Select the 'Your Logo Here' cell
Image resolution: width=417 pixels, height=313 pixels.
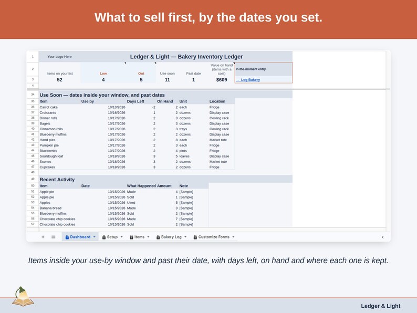pyautogui.click(x=59, y=57)
